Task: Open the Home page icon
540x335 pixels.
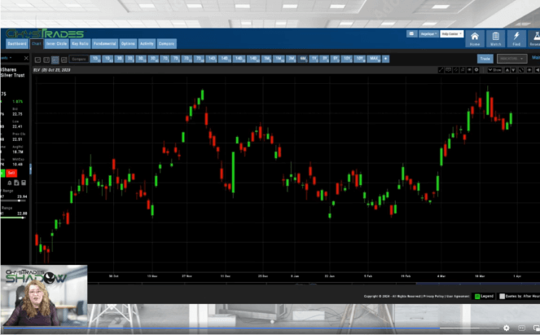Action: [475, 38]
